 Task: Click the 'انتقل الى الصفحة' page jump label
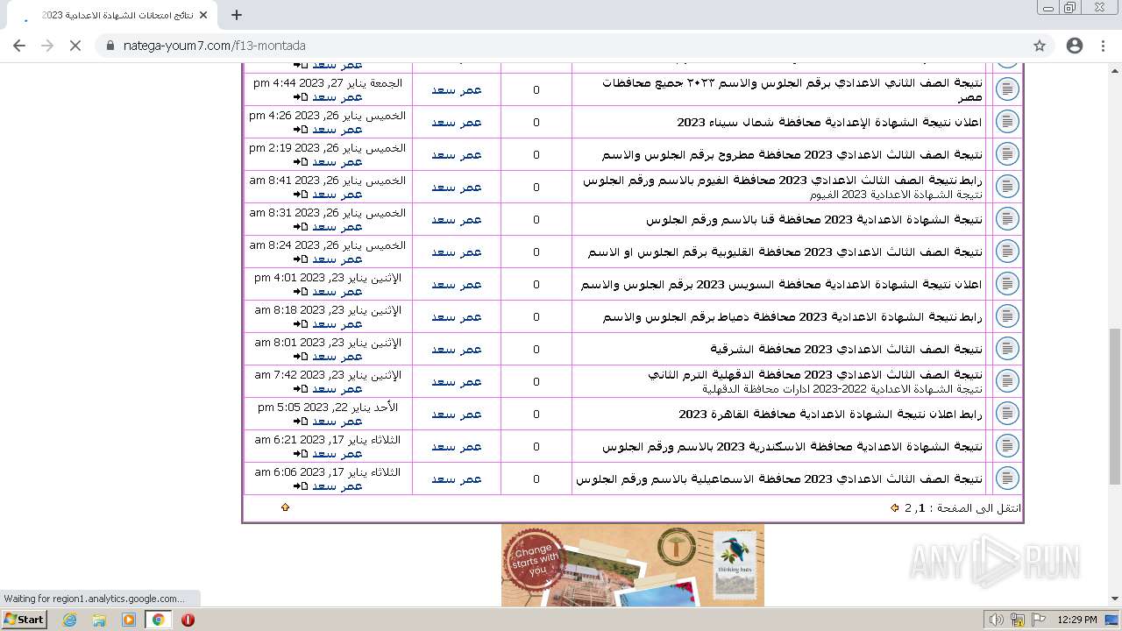[x=980, y=507]
